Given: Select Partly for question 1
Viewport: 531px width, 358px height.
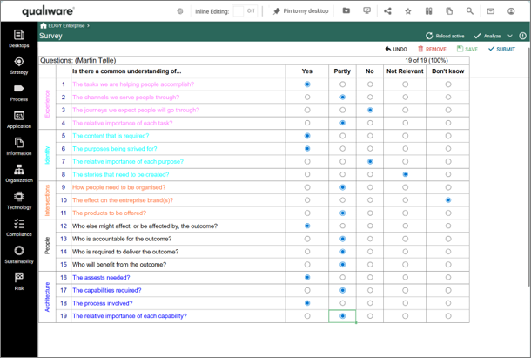Looking at the screenshot, I should [x=342, y=84].
